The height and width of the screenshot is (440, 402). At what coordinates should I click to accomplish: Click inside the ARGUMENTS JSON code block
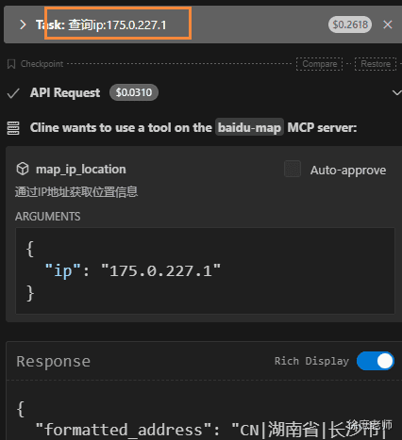pos(206,270)
